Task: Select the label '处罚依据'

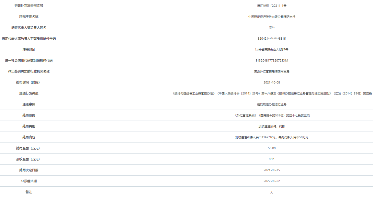Action: tap(29, 115)
